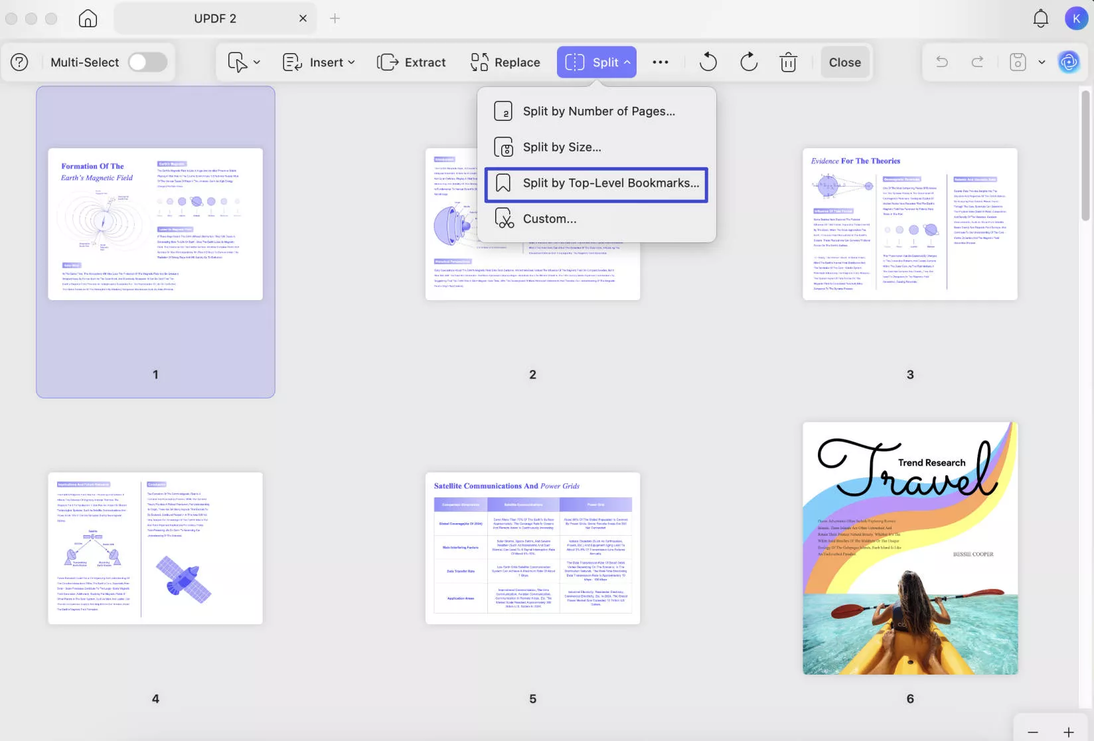Zoom in thumbnails with plus button

[1068, 732]
